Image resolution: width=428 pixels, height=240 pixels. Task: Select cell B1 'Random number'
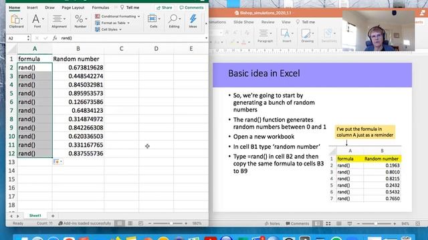78,59
